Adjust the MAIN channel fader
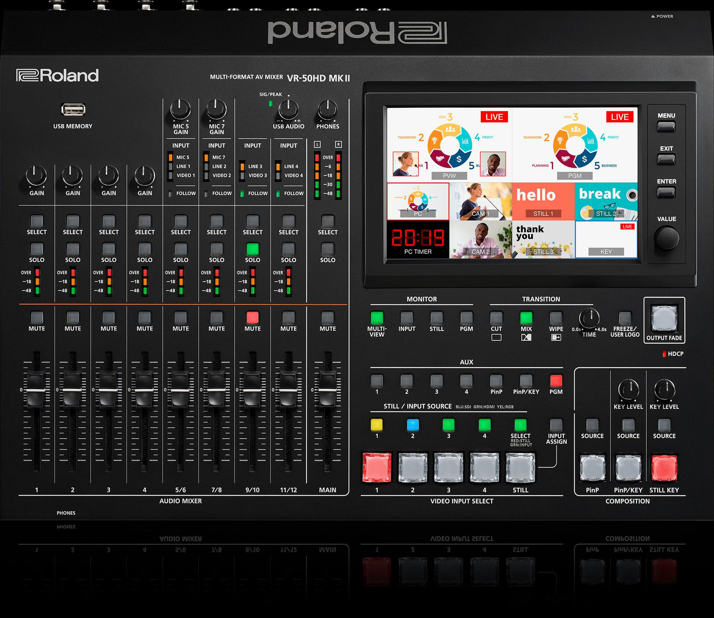This screenshot has height=618, width=714. (327, 390)
